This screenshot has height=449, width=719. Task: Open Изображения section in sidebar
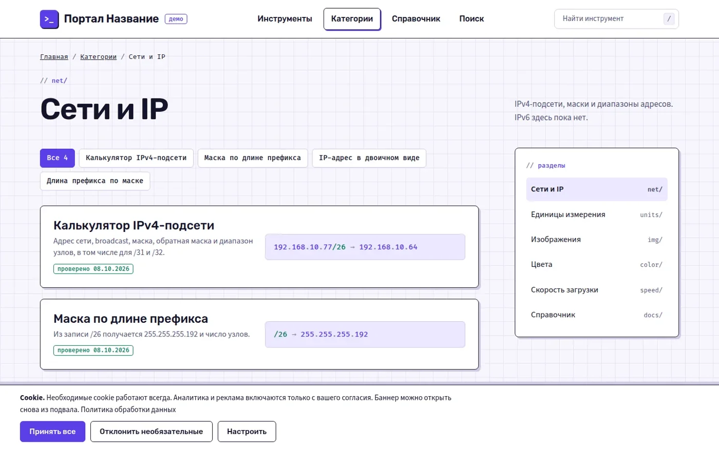pyautogui.click(x=597, y=240)
